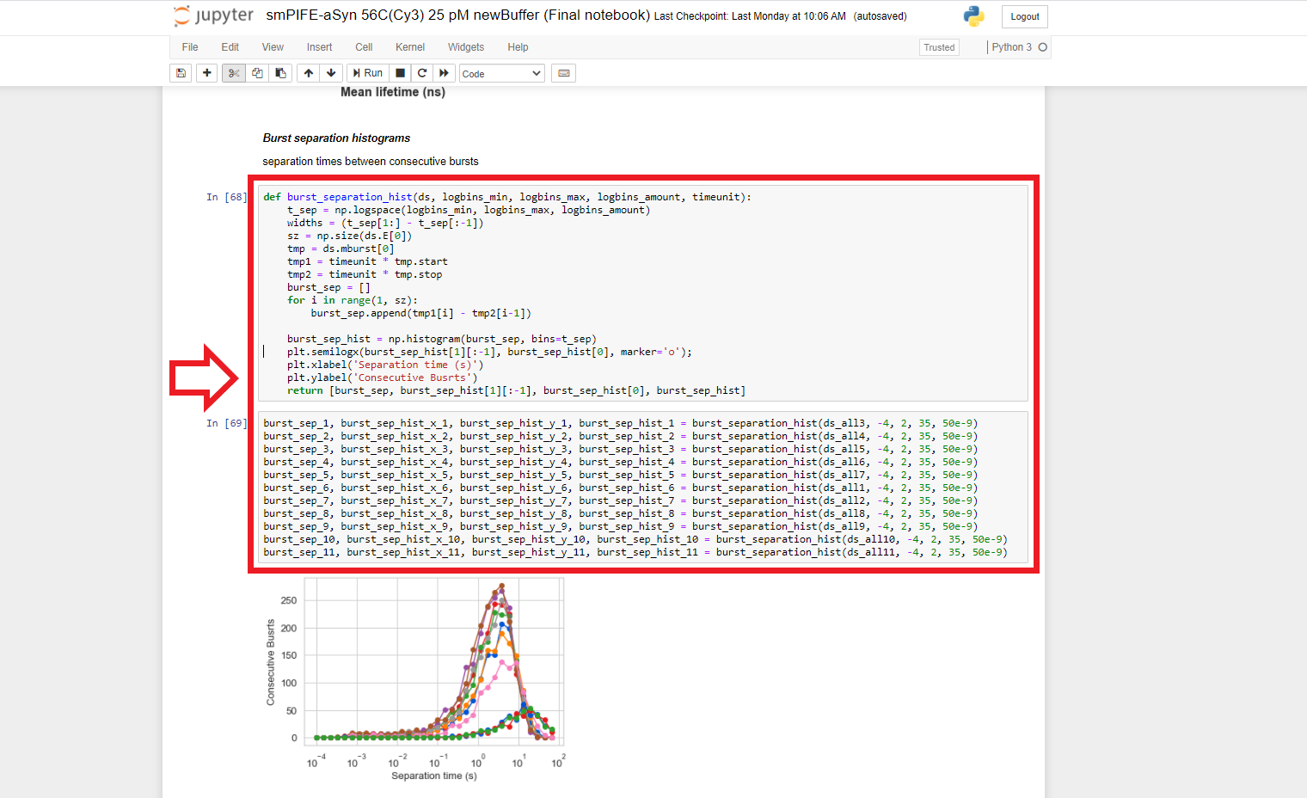The image size is (1307, 798).
Task: Open the cell type Code dropdown
Action: pyautogui.click(x=501, y=74)
